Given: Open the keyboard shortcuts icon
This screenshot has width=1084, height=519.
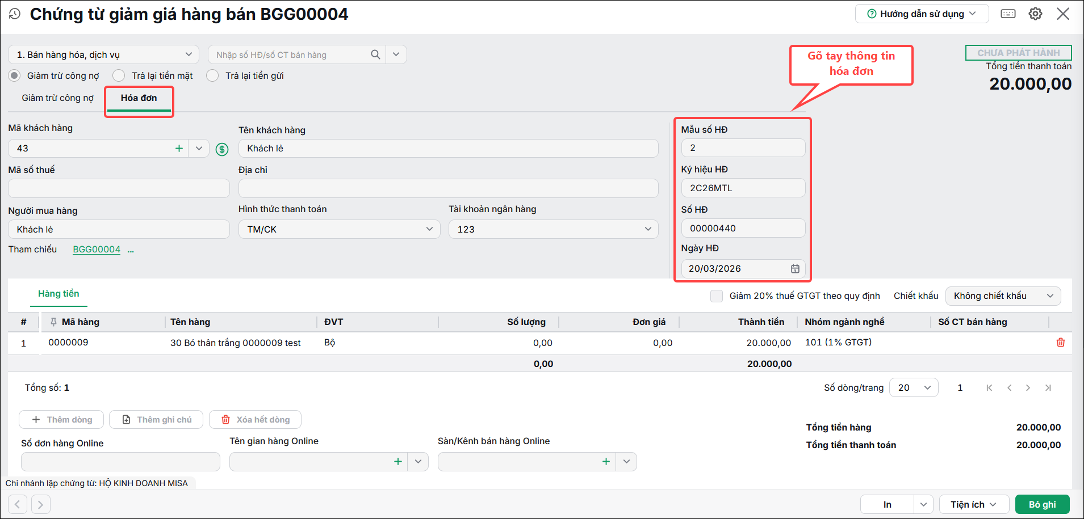Looking at the screenshot, I should pyautogui.click(x=1008, y=14).
